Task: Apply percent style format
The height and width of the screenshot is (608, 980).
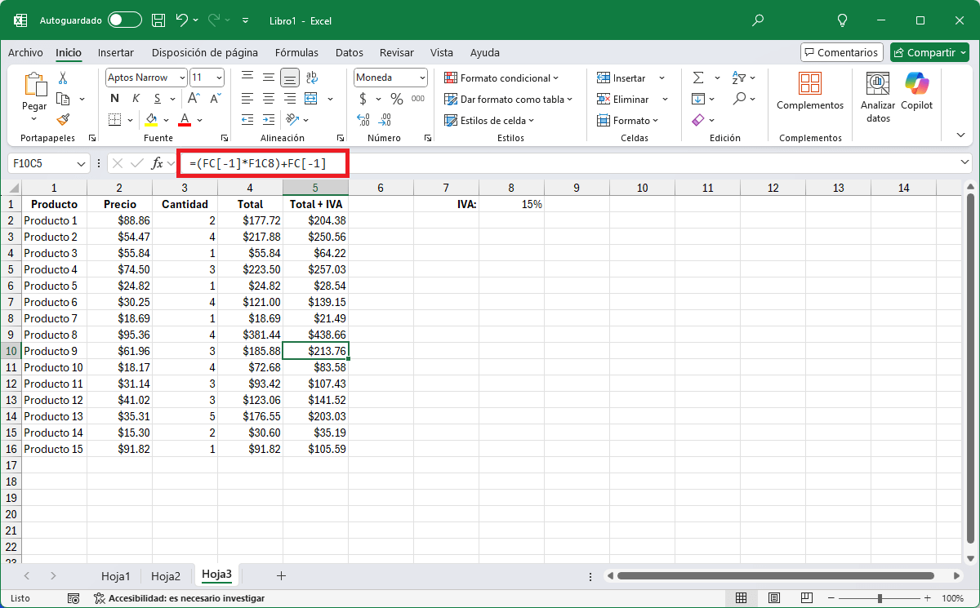Action: pos(397,99)
